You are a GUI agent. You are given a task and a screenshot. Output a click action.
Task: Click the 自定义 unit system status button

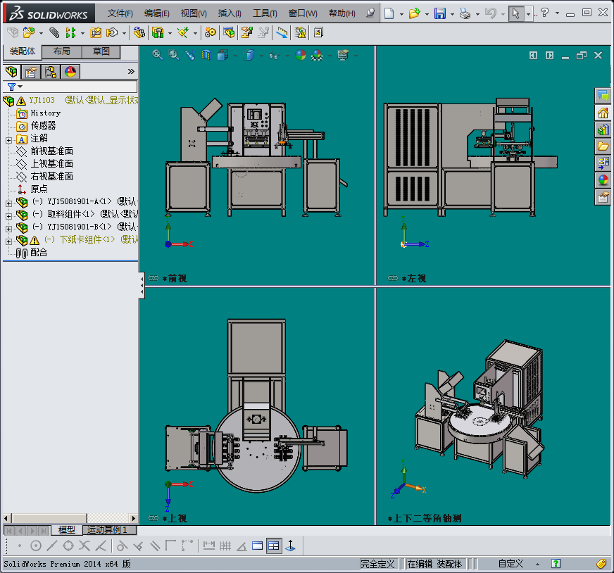(x=510, y=564)
